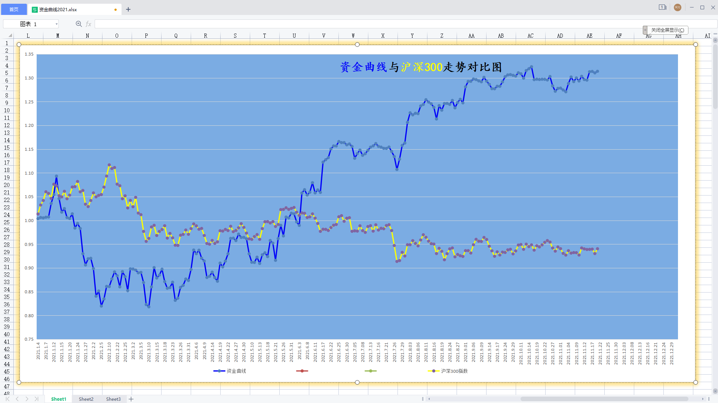Screen dimensions: 718x403
Task: Add a new sheet with plus icon
Action: coord(131,399)
